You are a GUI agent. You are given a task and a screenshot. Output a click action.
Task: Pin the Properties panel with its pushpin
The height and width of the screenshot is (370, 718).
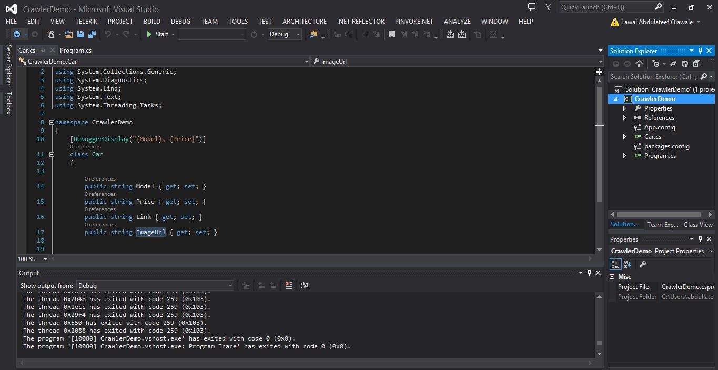tap(700, 239)
